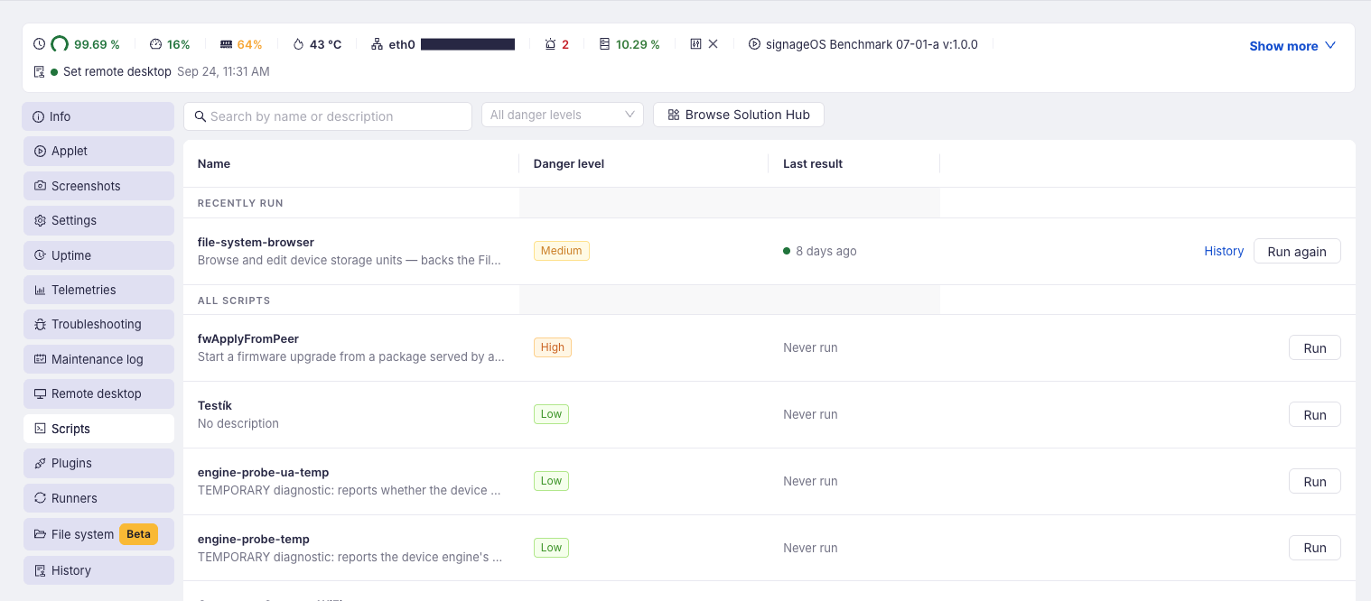This screenshot has width=1371, height=601.
Task: Open the alarm indicator showing 2
Action: pyautogui.click(x=557, y=44)
